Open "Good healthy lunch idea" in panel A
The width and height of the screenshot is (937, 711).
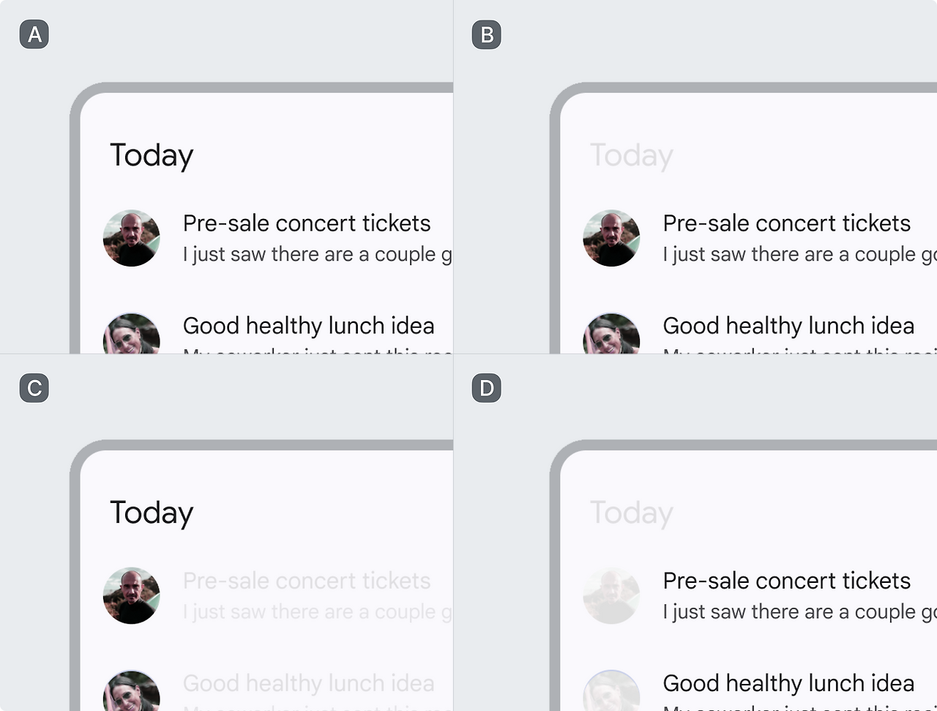point(308,326)
